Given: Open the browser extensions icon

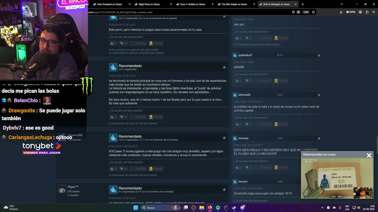Looking at the screenshot, I should point(367,12).
